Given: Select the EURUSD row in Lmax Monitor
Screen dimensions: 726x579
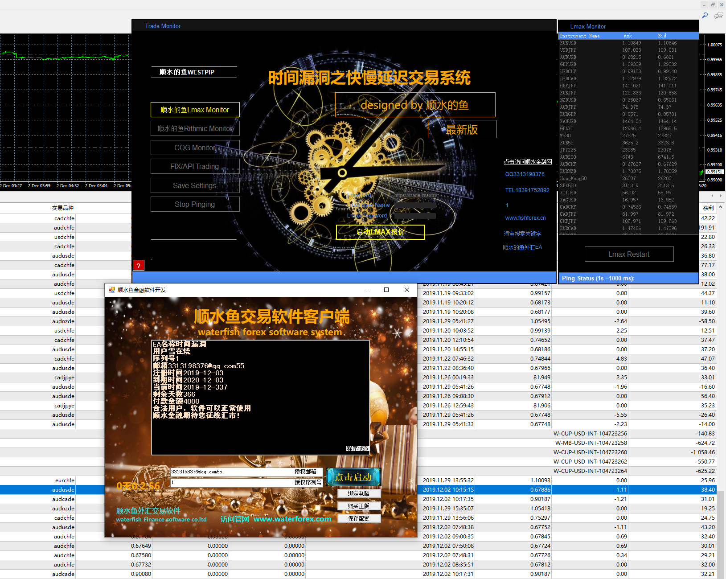Looking at the screenshot, I should (x=628, y=43).
